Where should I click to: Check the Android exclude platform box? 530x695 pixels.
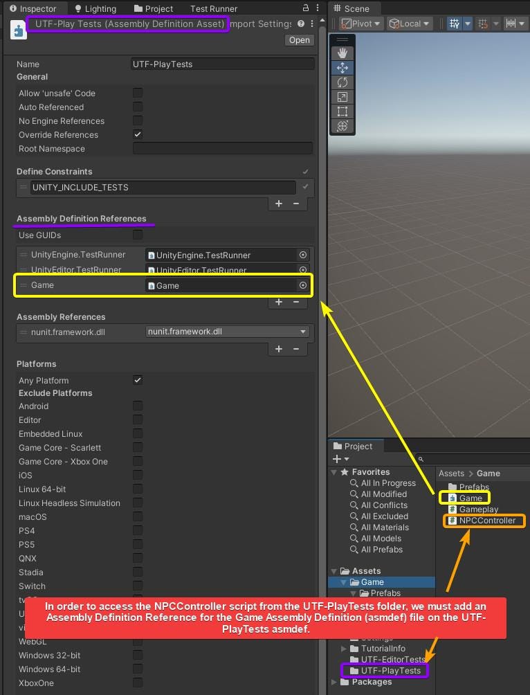pyautogui.click(x=138, y=406)
